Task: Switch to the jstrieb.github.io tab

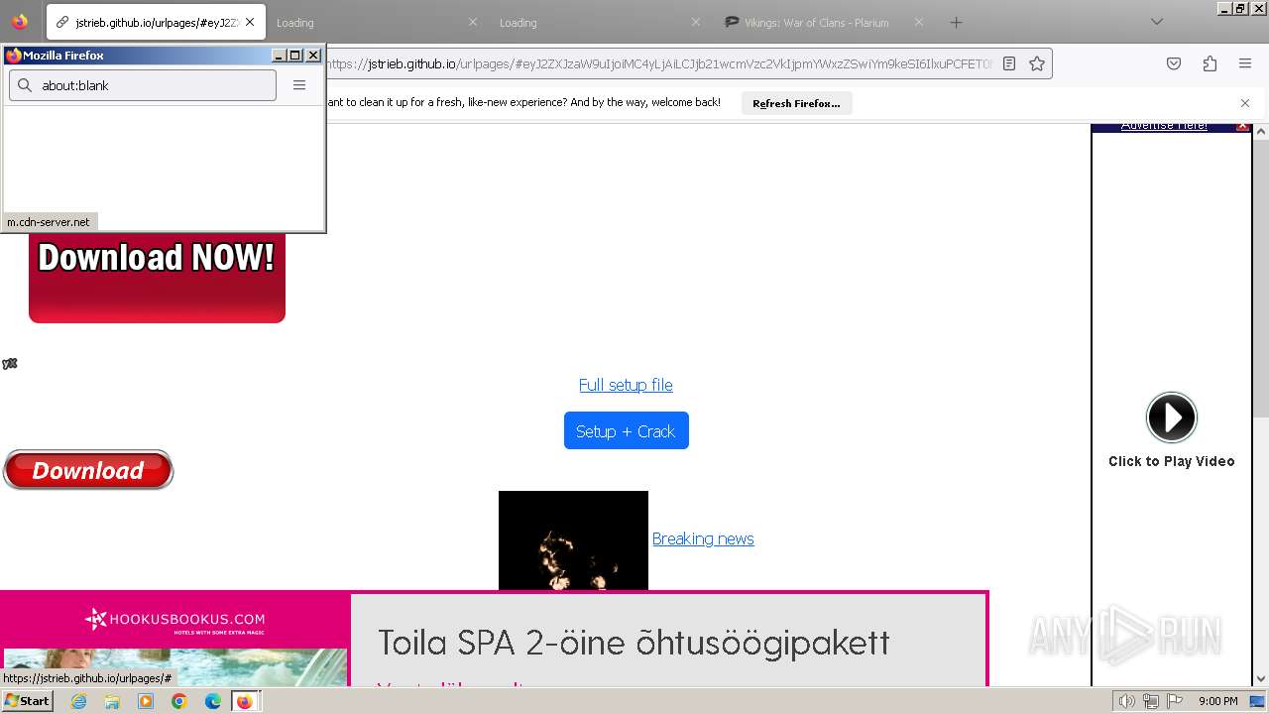Action: [x=156, y=22]
